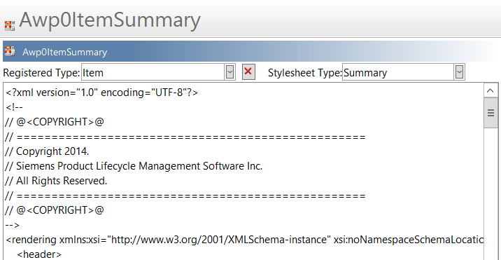Click the Awp0ItemSummary title stylesheet icon
This screenshot has height=260, width=501.
10,26
